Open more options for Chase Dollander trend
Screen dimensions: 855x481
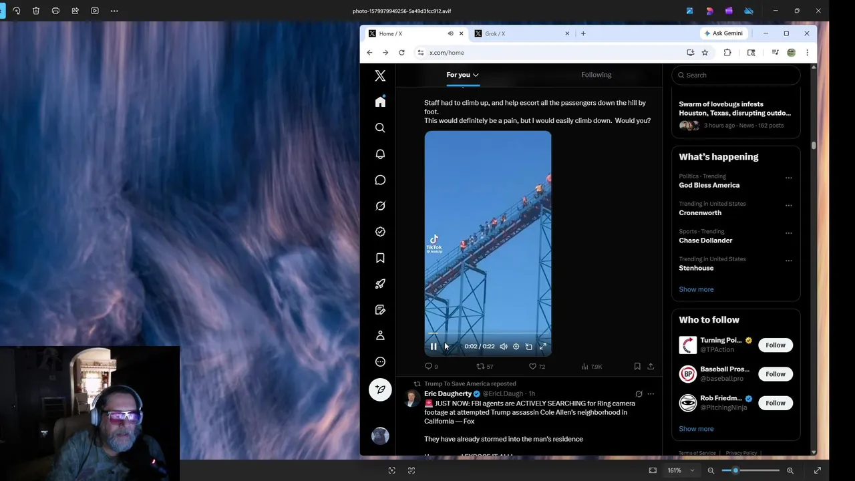(789, 233)
